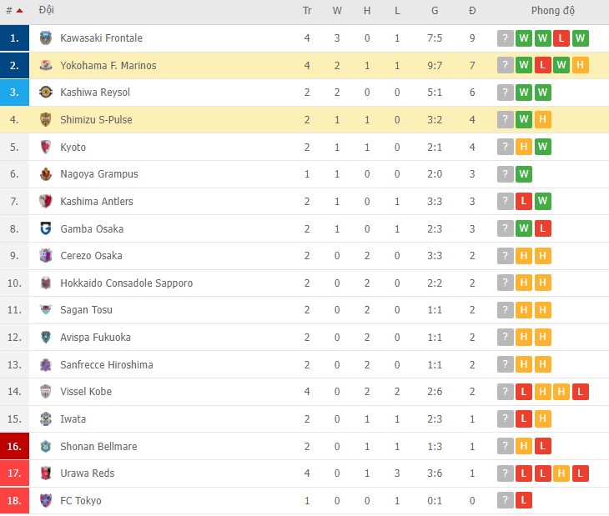Click the Nagoya Grampus club crest
Viewport: 609px width, 516px height.
pos(46,174)
